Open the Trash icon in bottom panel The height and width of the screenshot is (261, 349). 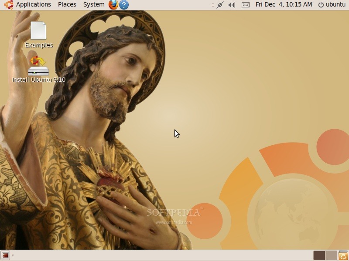343,256
